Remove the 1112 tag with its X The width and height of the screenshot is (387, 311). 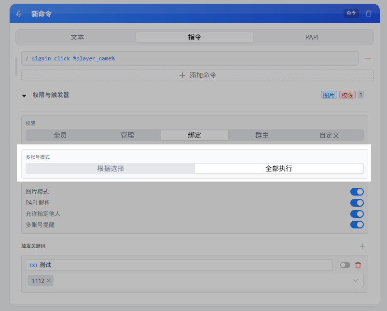click(x=49, y=281)
